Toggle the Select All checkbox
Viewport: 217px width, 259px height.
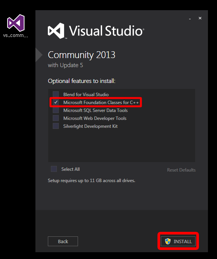click(x=54, y=169)
